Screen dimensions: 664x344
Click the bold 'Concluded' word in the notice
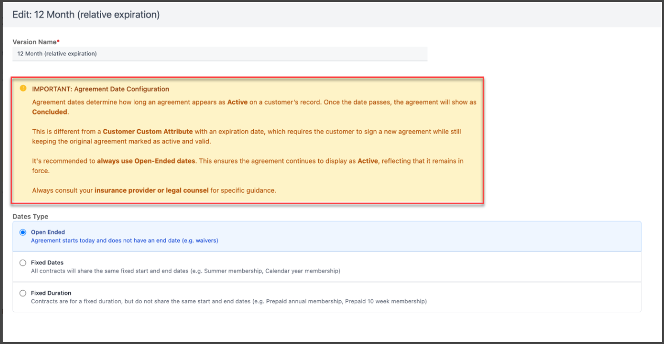[x=50, y=112]
